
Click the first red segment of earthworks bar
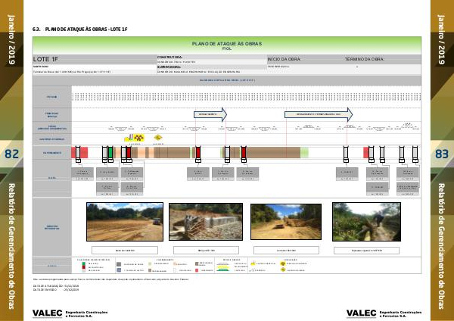tap(75, 153)
